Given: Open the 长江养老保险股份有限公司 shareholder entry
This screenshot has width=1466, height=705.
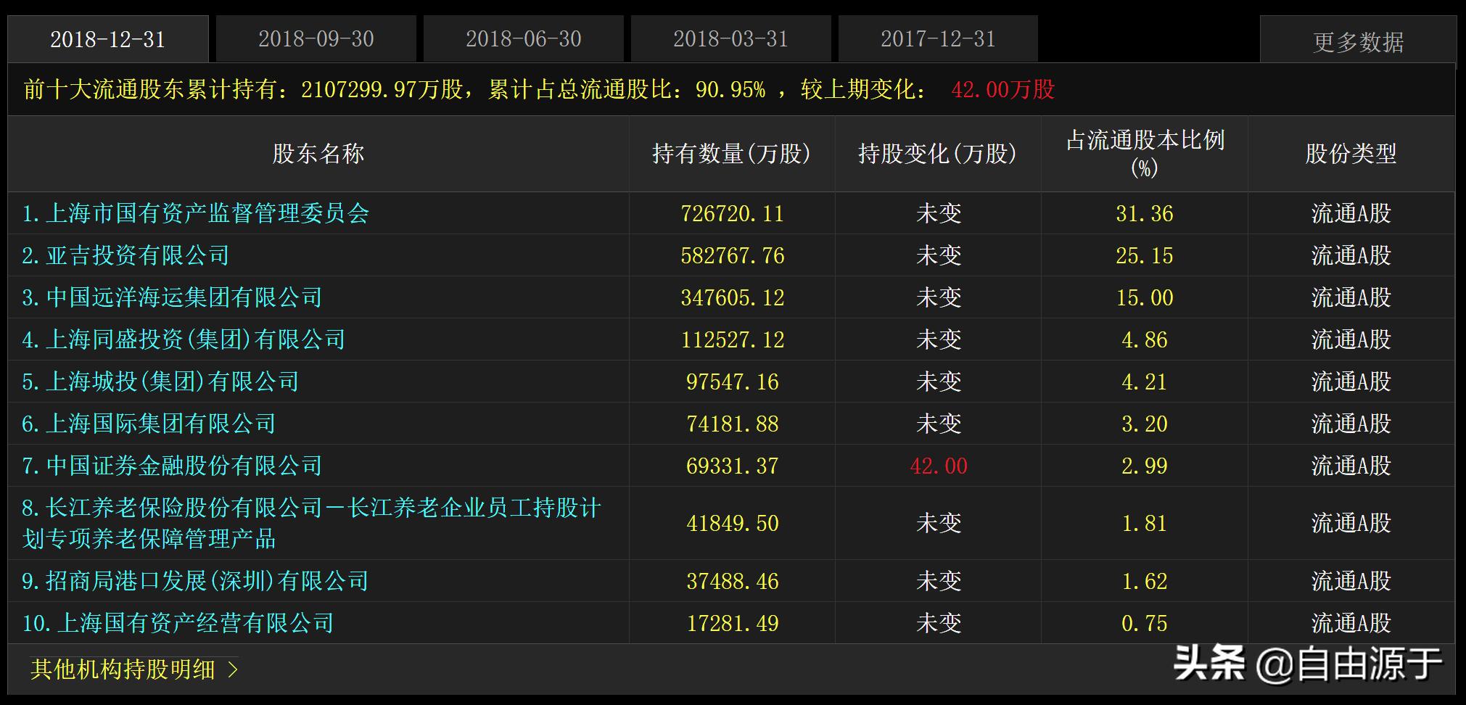Looking at the screenshot, I should (x=312, y=523).
